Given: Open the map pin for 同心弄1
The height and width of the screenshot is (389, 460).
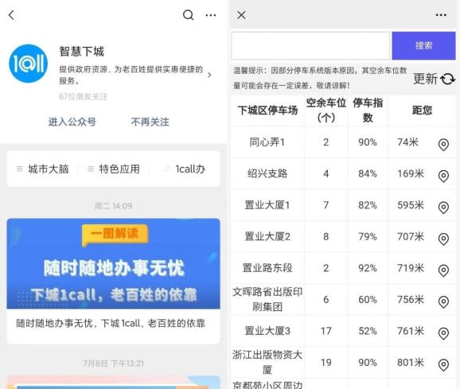Looking at the screenshot, I should tap(443, 145).
